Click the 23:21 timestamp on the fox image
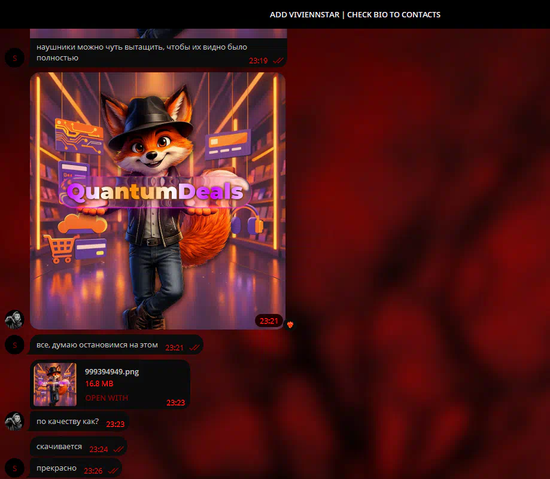This screenshot has width=550, height=479. click(x=269, y=321)
